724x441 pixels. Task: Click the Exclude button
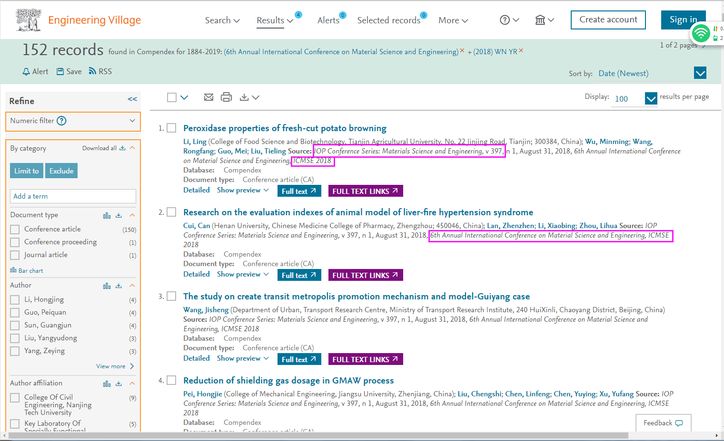coord(61,171)
